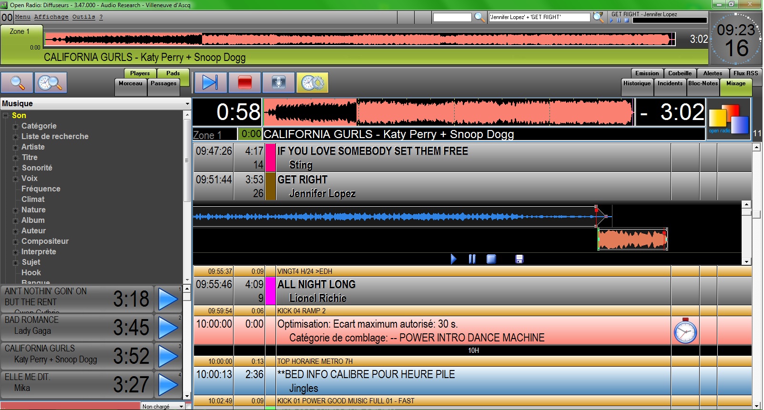The image size is (764, 410).
Task: Play BAD ROMANCE in player 2
Action: tap(168, 328)
